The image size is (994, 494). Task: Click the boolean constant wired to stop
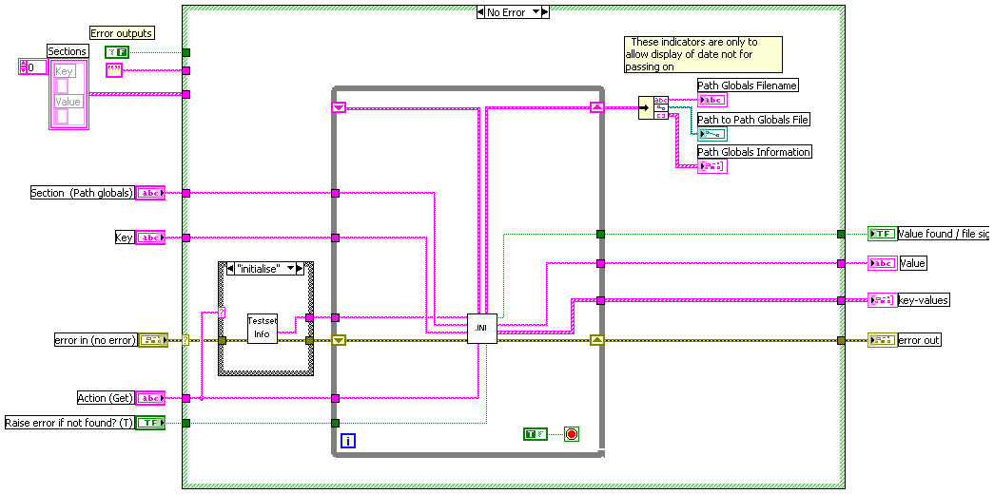point(535,434)
